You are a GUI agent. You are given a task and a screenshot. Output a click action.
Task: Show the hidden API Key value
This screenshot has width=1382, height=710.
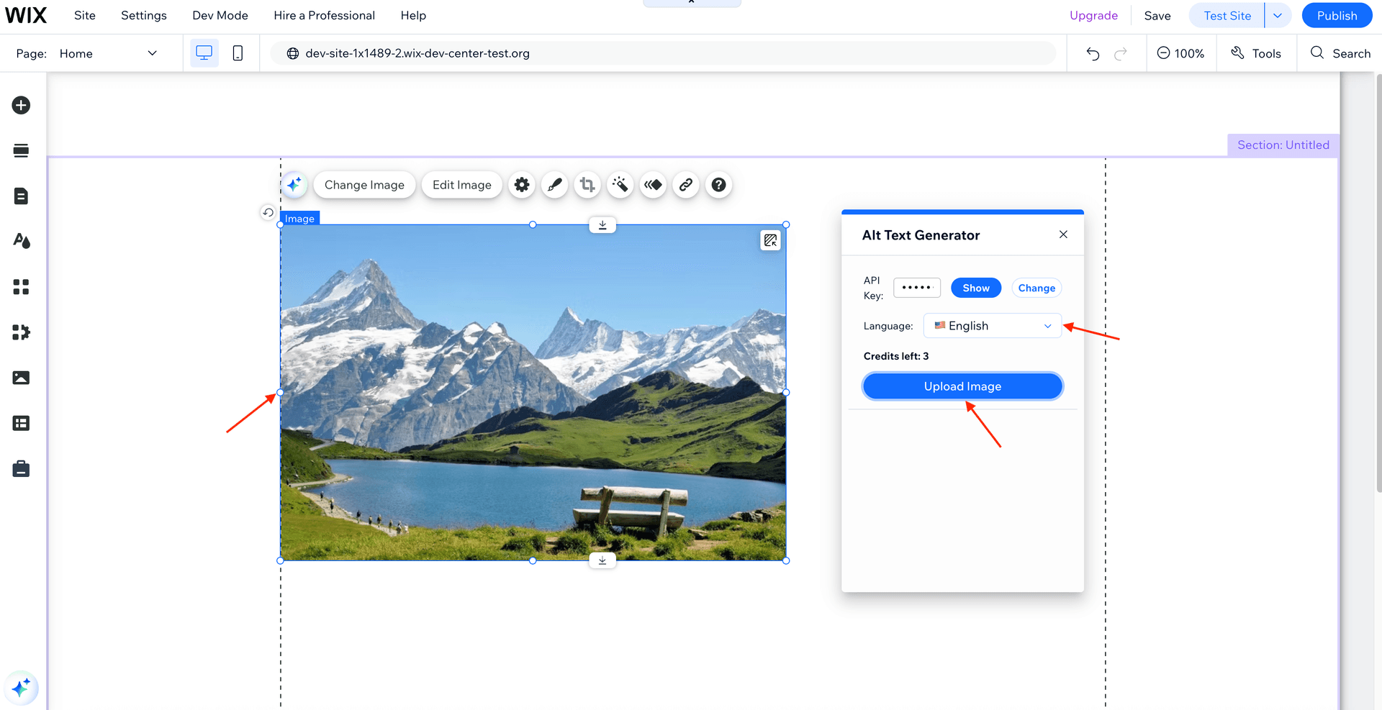click(x=975, y=288)
